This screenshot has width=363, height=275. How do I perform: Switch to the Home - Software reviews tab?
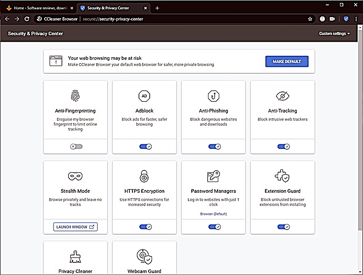40,8
